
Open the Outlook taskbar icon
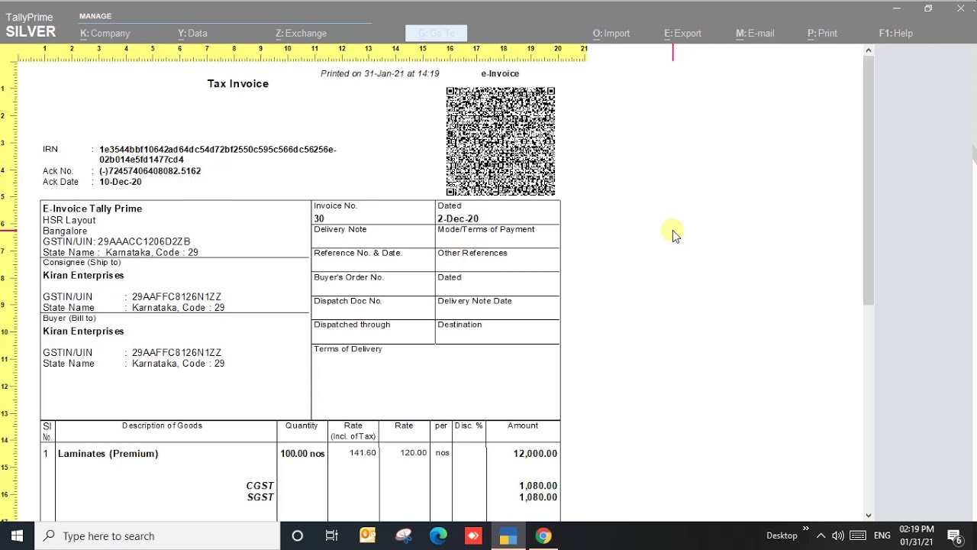[367, 536]
